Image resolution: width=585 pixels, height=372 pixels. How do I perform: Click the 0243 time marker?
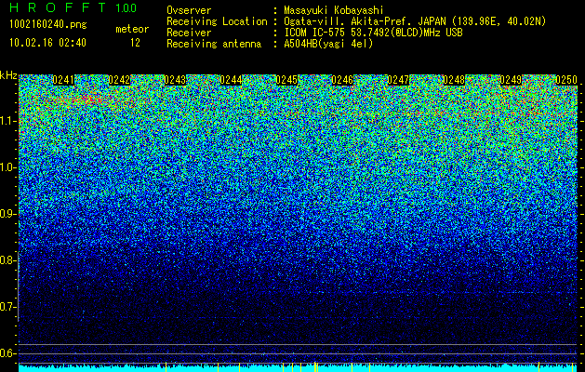click(175, 80)
